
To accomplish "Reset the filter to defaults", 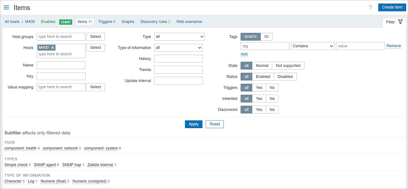I will [x=215, y=124].
